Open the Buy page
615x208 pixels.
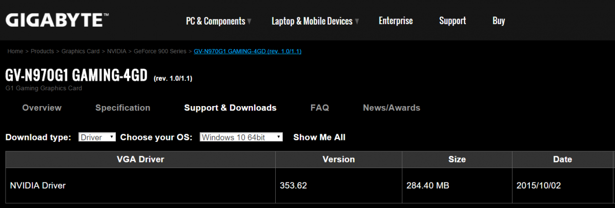(499, 20)
